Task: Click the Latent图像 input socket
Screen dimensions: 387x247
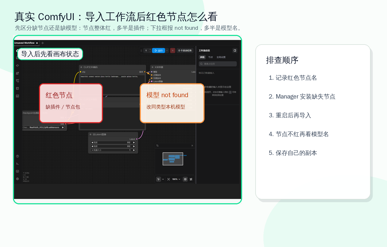Action: point(152,81)
